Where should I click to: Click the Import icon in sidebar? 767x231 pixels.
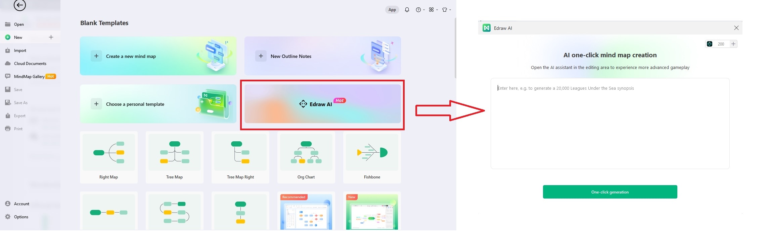click(x=8, y=51)
